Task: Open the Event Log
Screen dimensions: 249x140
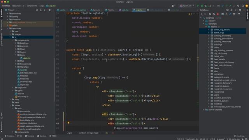Action: pos(239,136)
